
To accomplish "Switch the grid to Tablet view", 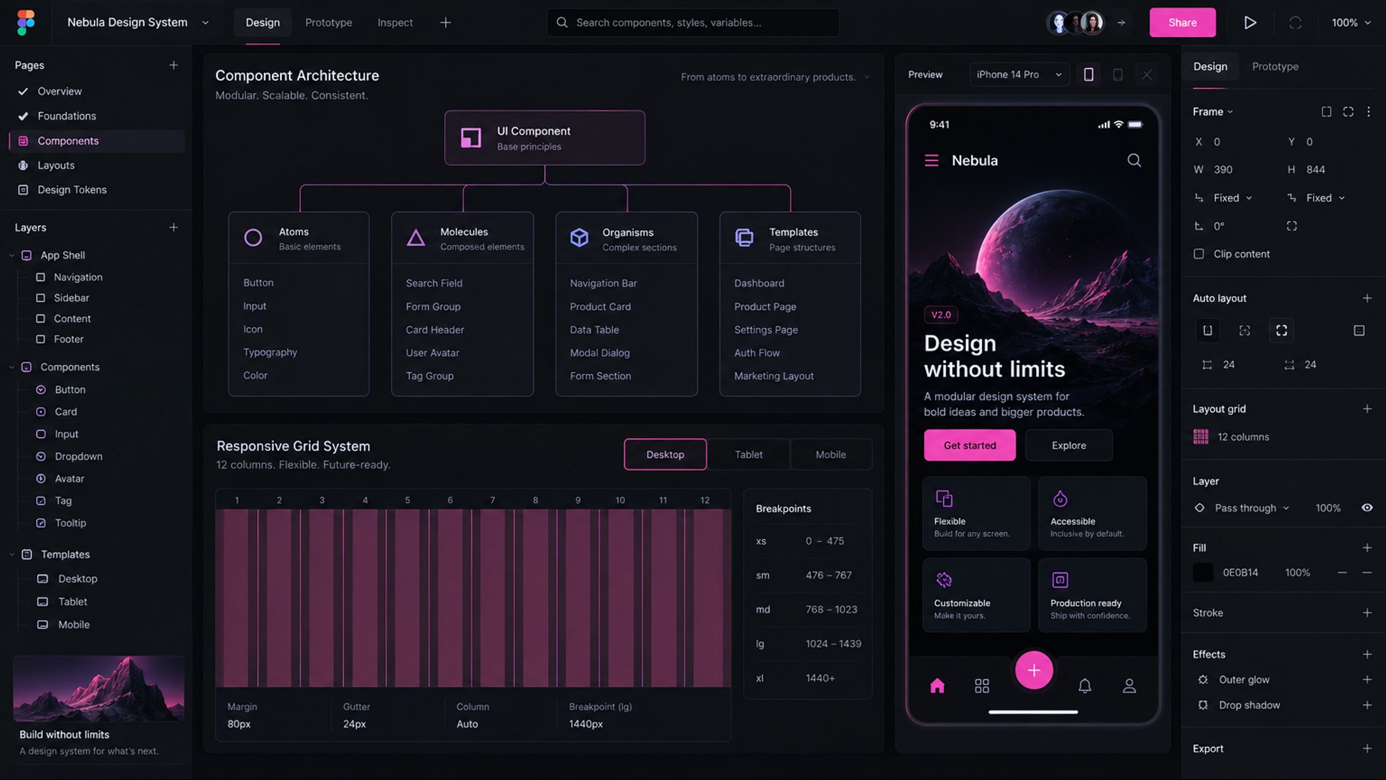I will click(x=748, y=454).
